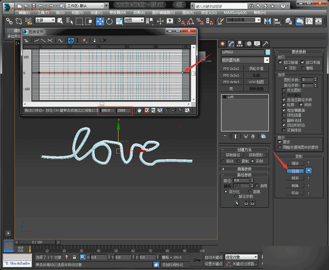Click the FFD 2x2x2 modifier button

pos(231,68)
